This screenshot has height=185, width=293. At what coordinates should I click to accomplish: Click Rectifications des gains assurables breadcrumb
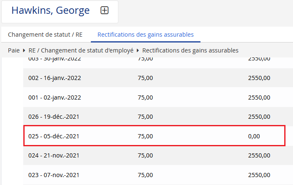coord(190,50)
